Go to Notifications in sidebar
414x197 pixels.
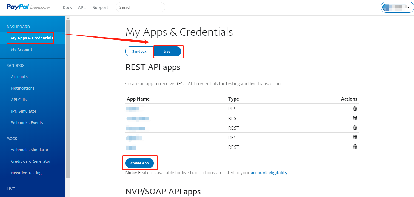pos(22,88)
